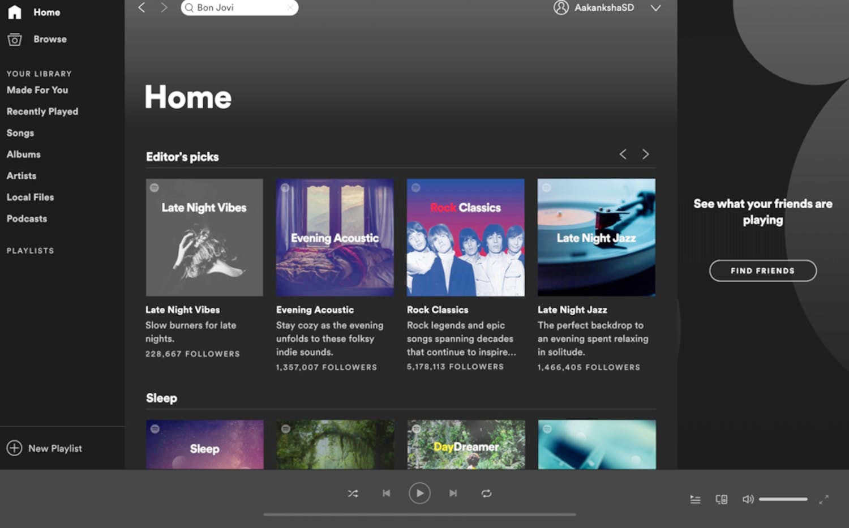This screenshot has width=849, height=528.
Task: Go back using the top navigation arrow
Action: click(142, 7)
